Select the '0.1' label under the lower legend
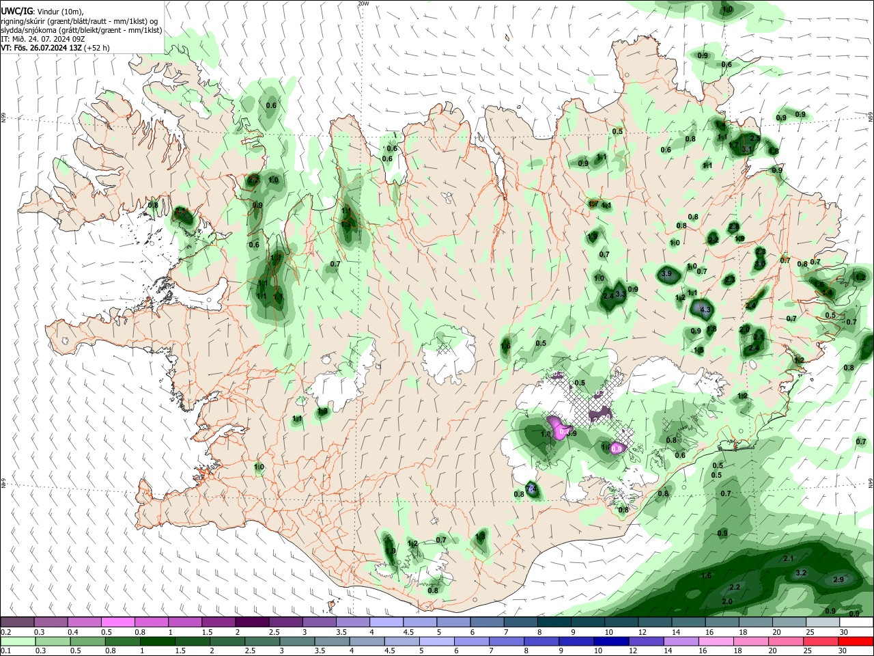This screenshot has width=874, height=656. [5, 651]
